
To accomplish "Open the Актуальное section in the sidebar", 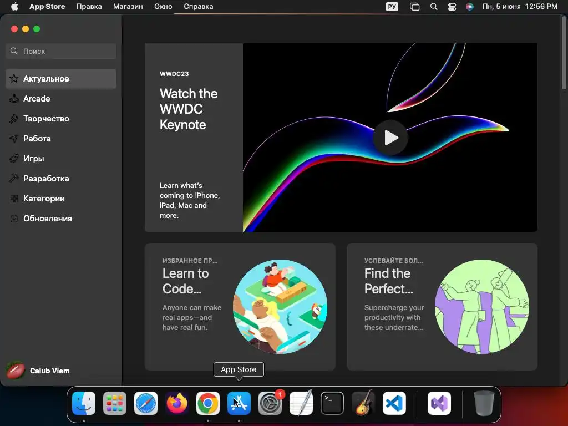I will point(61,79).
